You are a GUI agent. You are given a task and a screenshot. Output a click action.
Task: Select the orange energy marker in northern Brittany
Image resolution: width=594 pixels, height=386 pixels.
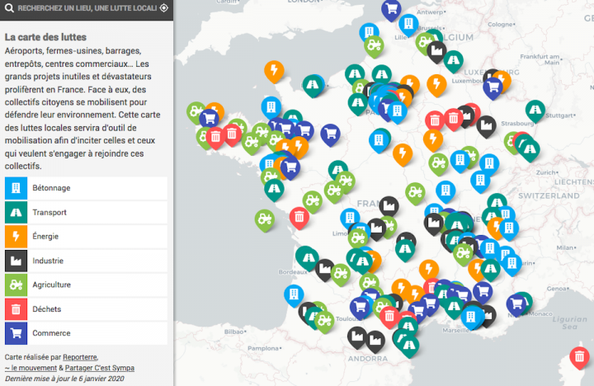274,71
